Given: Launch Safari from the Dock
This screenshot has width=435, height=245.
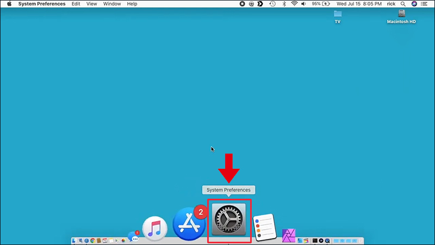Looking at the screenshot, I should [x=86, y=241].
